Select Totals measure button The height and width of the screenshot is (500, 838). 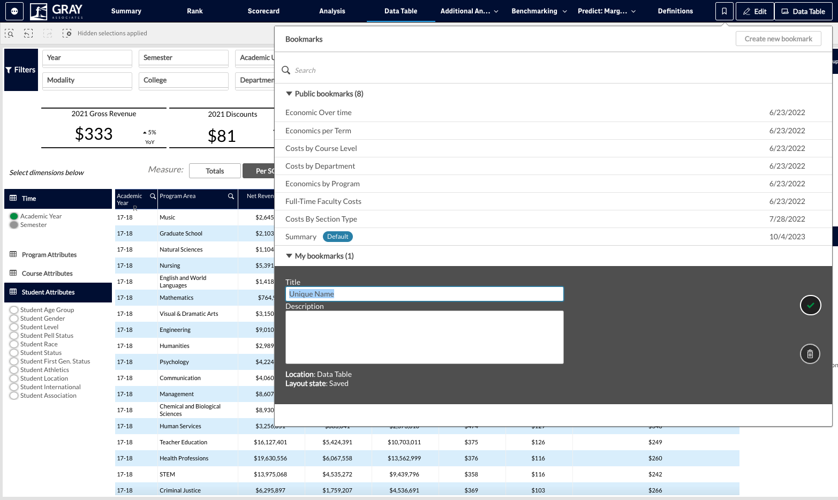215,171
